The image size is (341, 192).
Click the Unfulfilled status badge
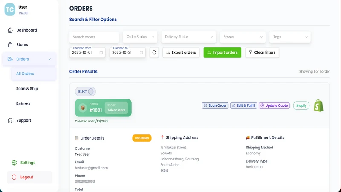(x=142, y=138)
